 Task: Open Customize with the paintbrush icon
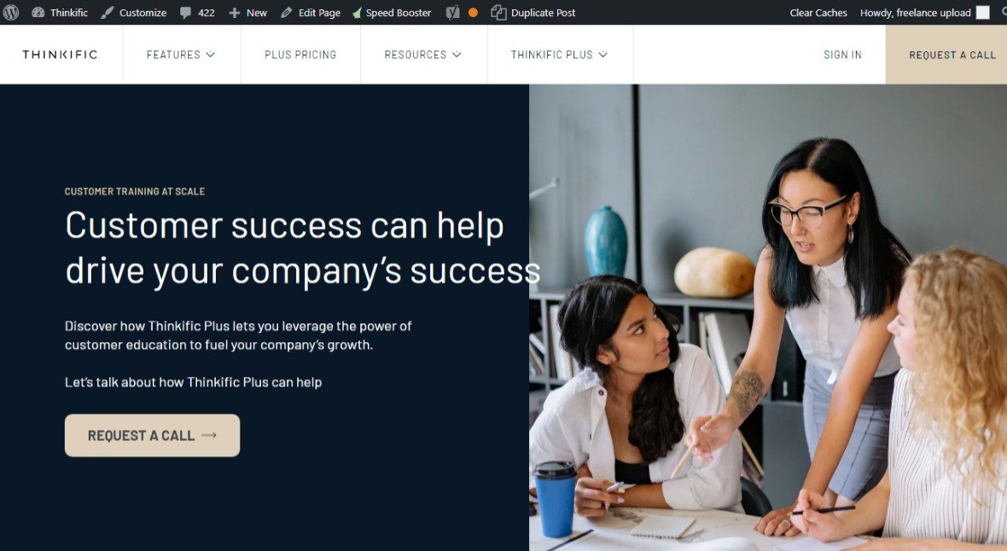coord(108,12)
